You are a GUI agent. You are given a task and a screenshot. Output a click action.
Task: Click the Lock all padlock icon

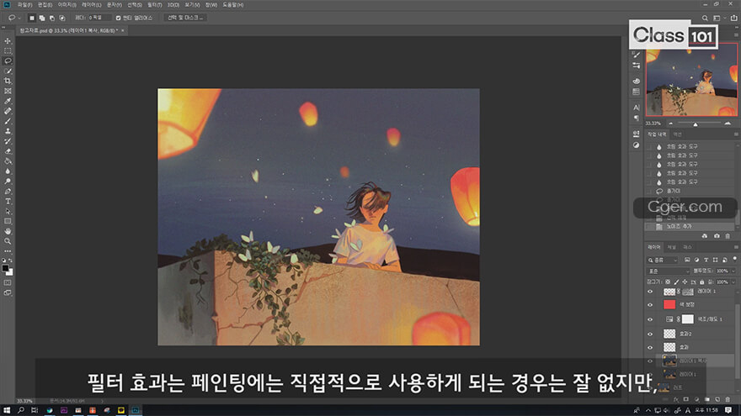[701, 282]
